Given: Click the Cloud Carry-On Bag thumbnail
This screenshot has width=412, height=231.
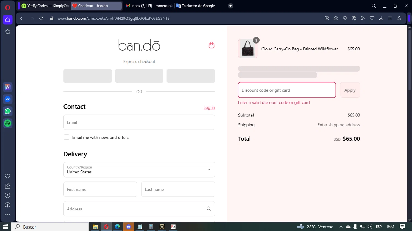Looking at the screenshot, I should [248, 49].
